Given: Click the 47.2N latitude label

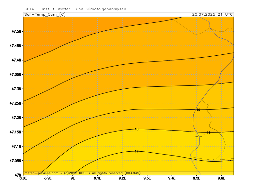Looking at the screenshot, I should 16,117.
